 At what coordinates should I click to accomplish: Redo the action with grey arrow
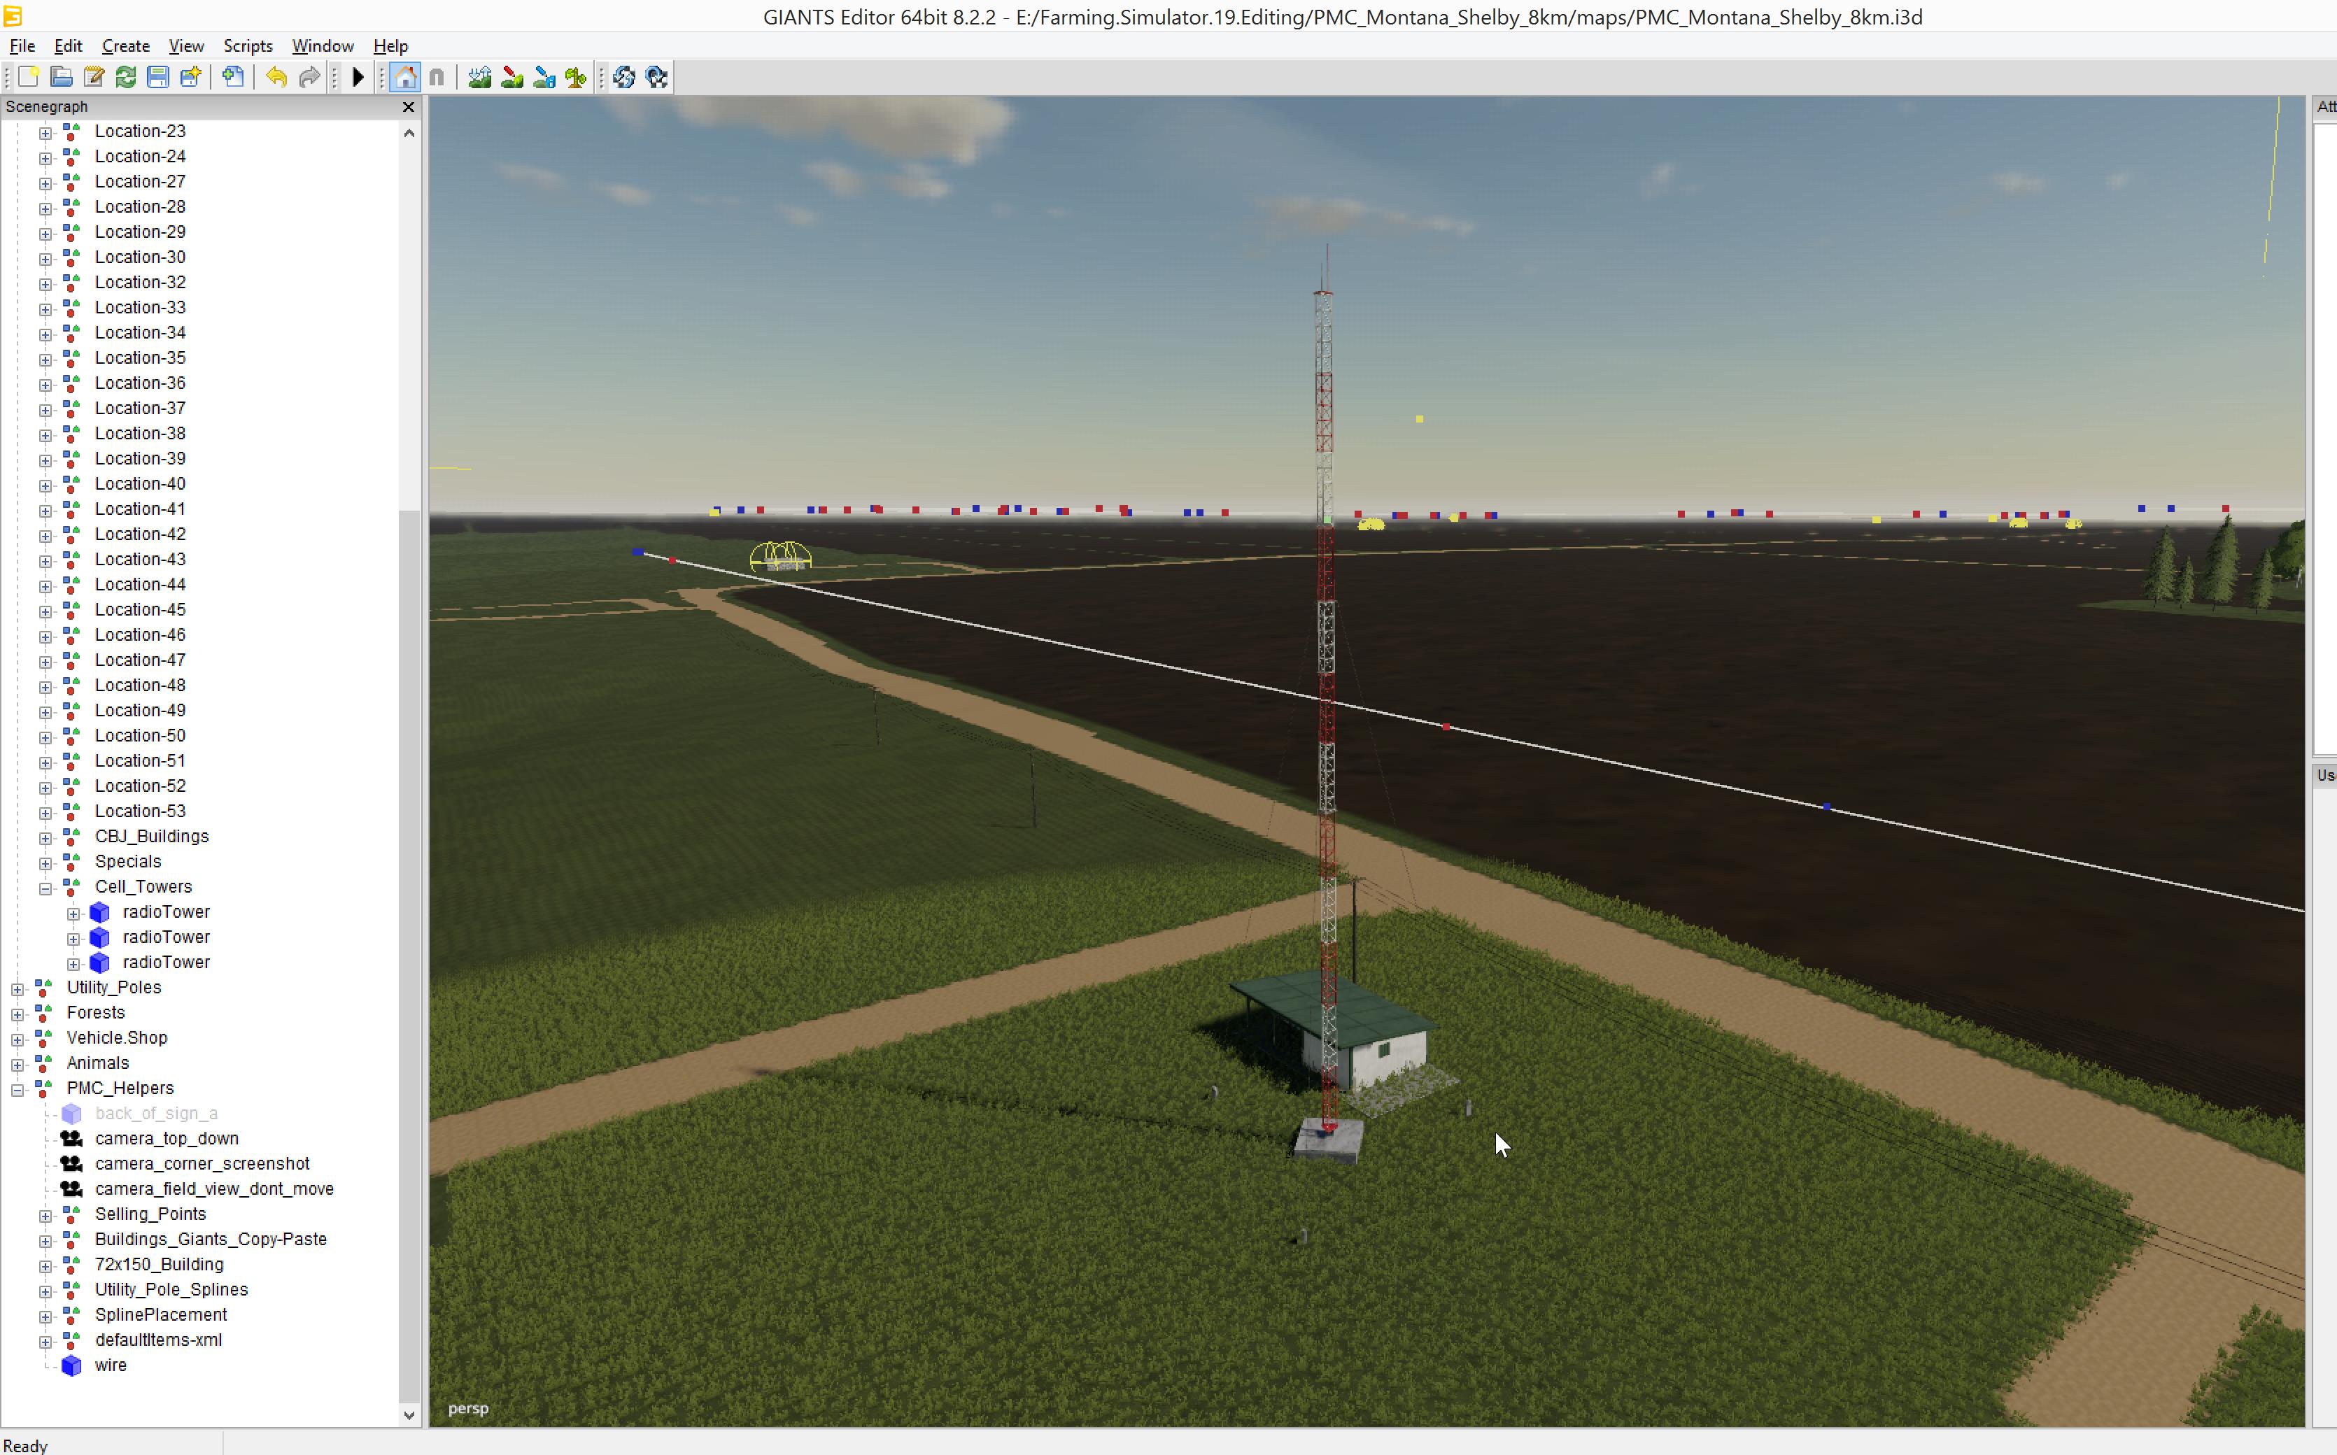309,77
